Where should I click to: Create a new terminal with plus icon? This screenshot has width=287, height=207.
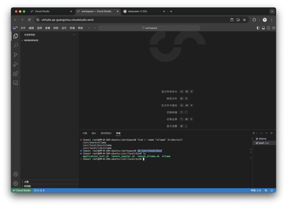click(253, 133)
